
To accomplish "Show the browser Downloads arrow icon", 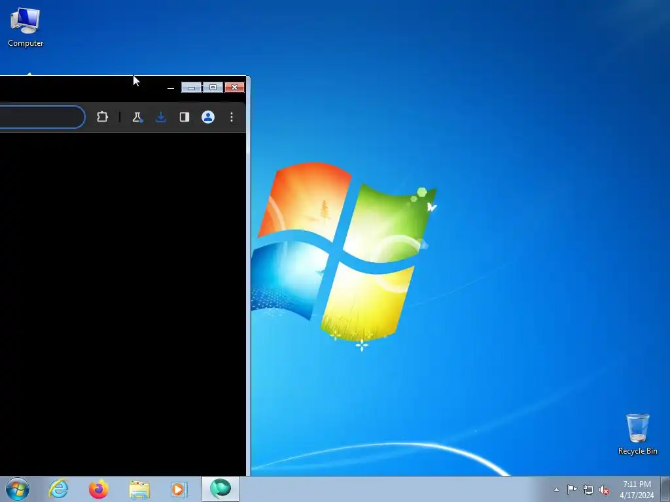I will [161, 117].
